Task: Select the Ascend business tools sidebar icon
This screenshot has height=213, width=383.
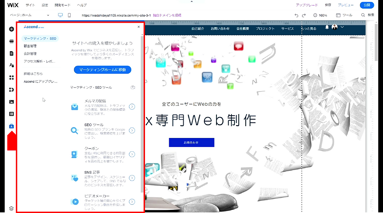Action: coord(11,126)
